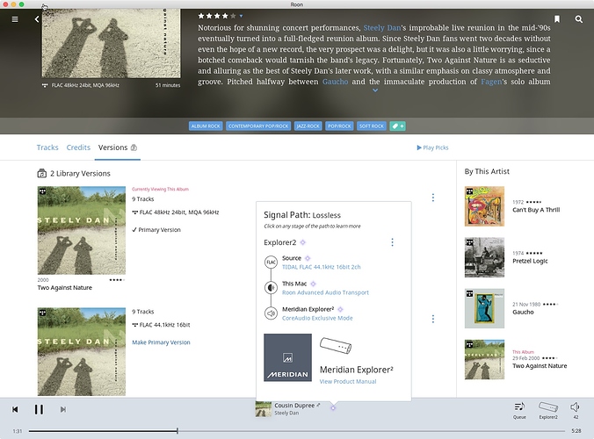
Task: Open the star rating dropdown arrow
Action: click(x=241, y=16)
